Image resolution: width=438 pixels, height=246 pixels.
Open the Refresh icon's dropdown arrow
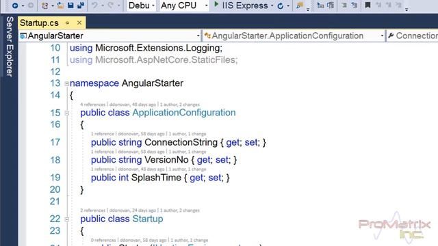pos(288,5)
